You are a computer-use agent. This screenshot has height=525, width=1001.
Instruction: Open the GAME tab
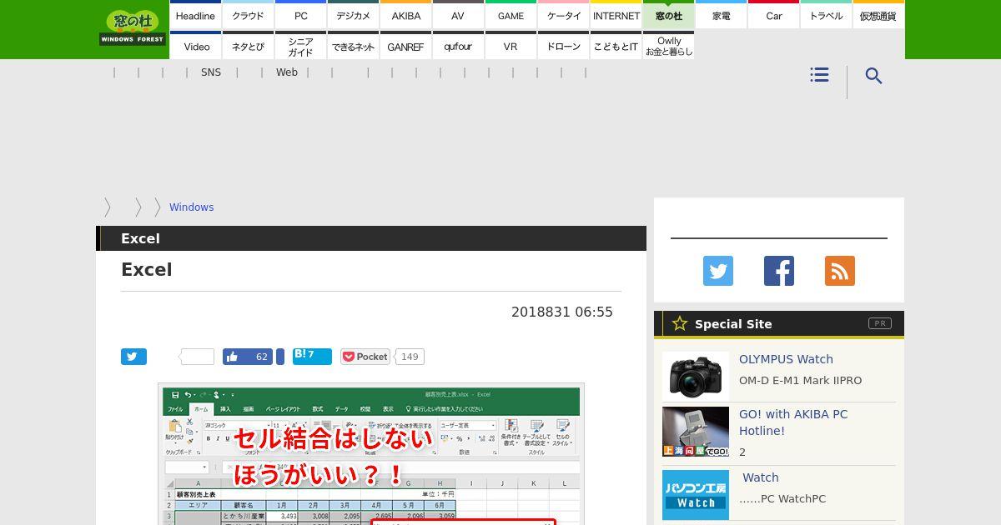tap(511, 15)
